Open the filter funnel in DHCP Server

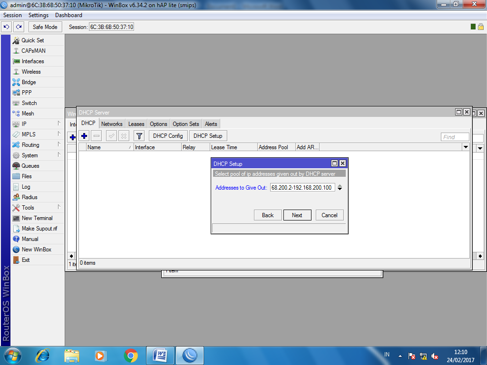point(139,136)
